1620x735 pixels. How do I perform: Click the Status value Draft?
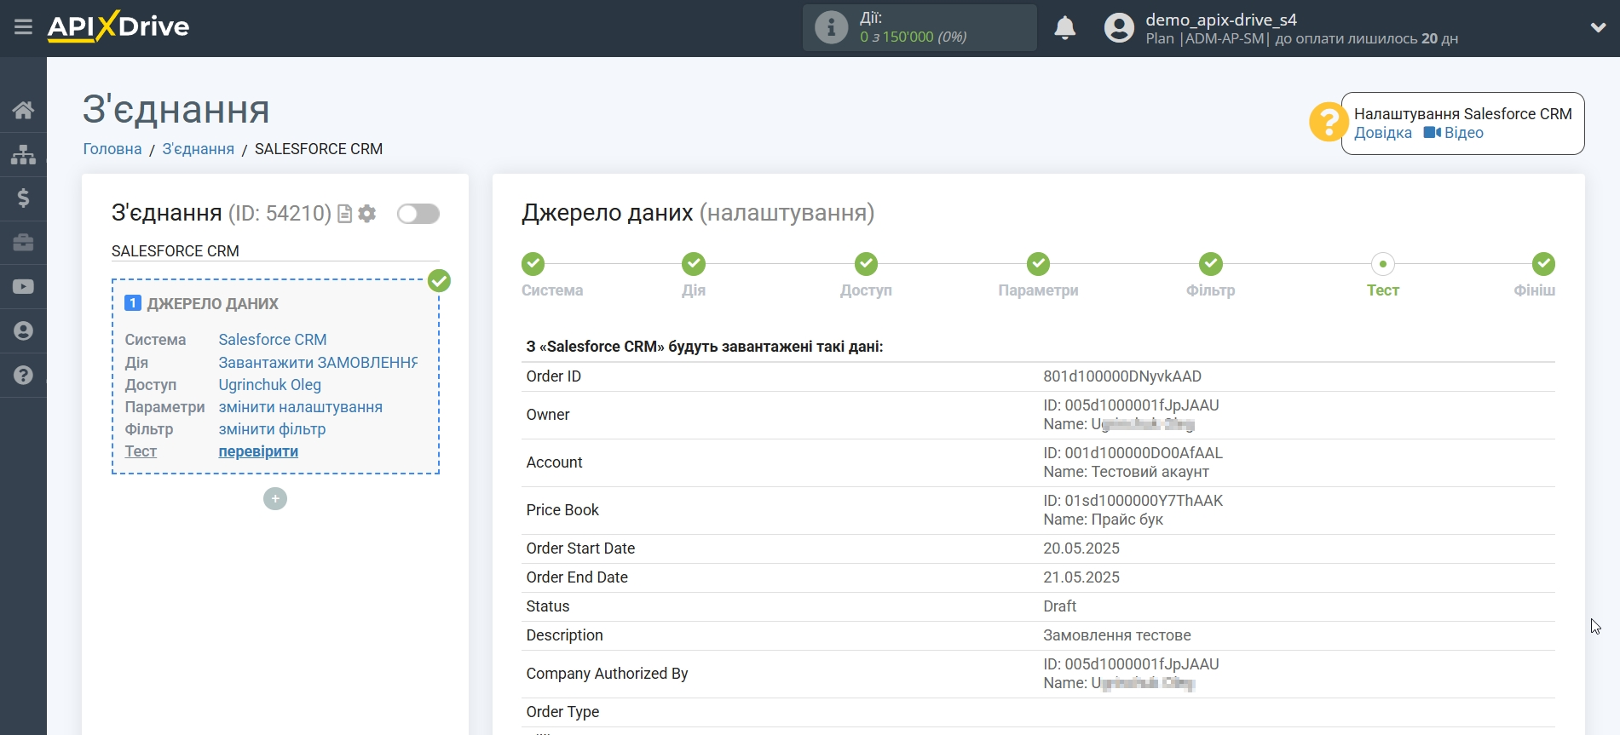[x=1059, y=606]
